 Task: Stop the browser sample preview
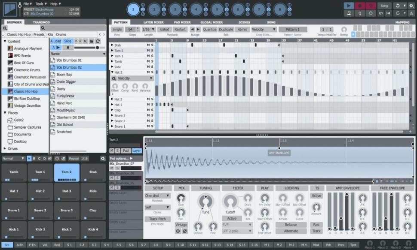[x=67, y=48]
